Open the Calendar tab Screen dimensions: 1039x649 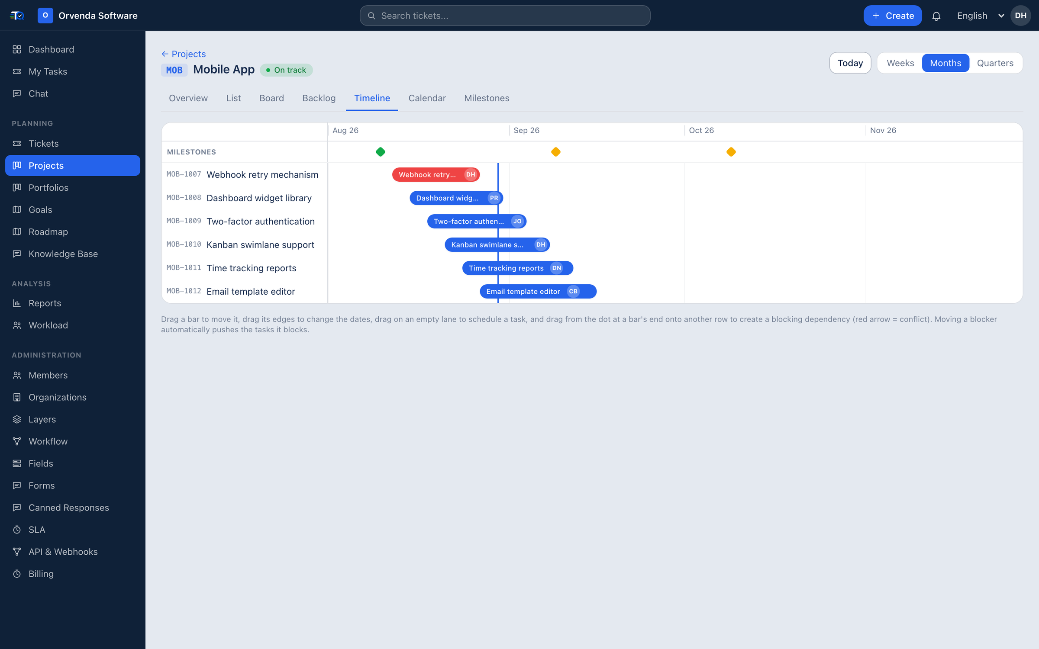[427, 98]
